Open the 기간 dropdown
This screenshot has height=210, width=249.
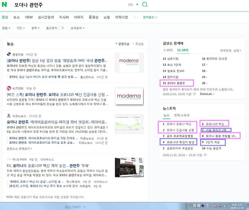pyautogui.click(x=21, y=28)
